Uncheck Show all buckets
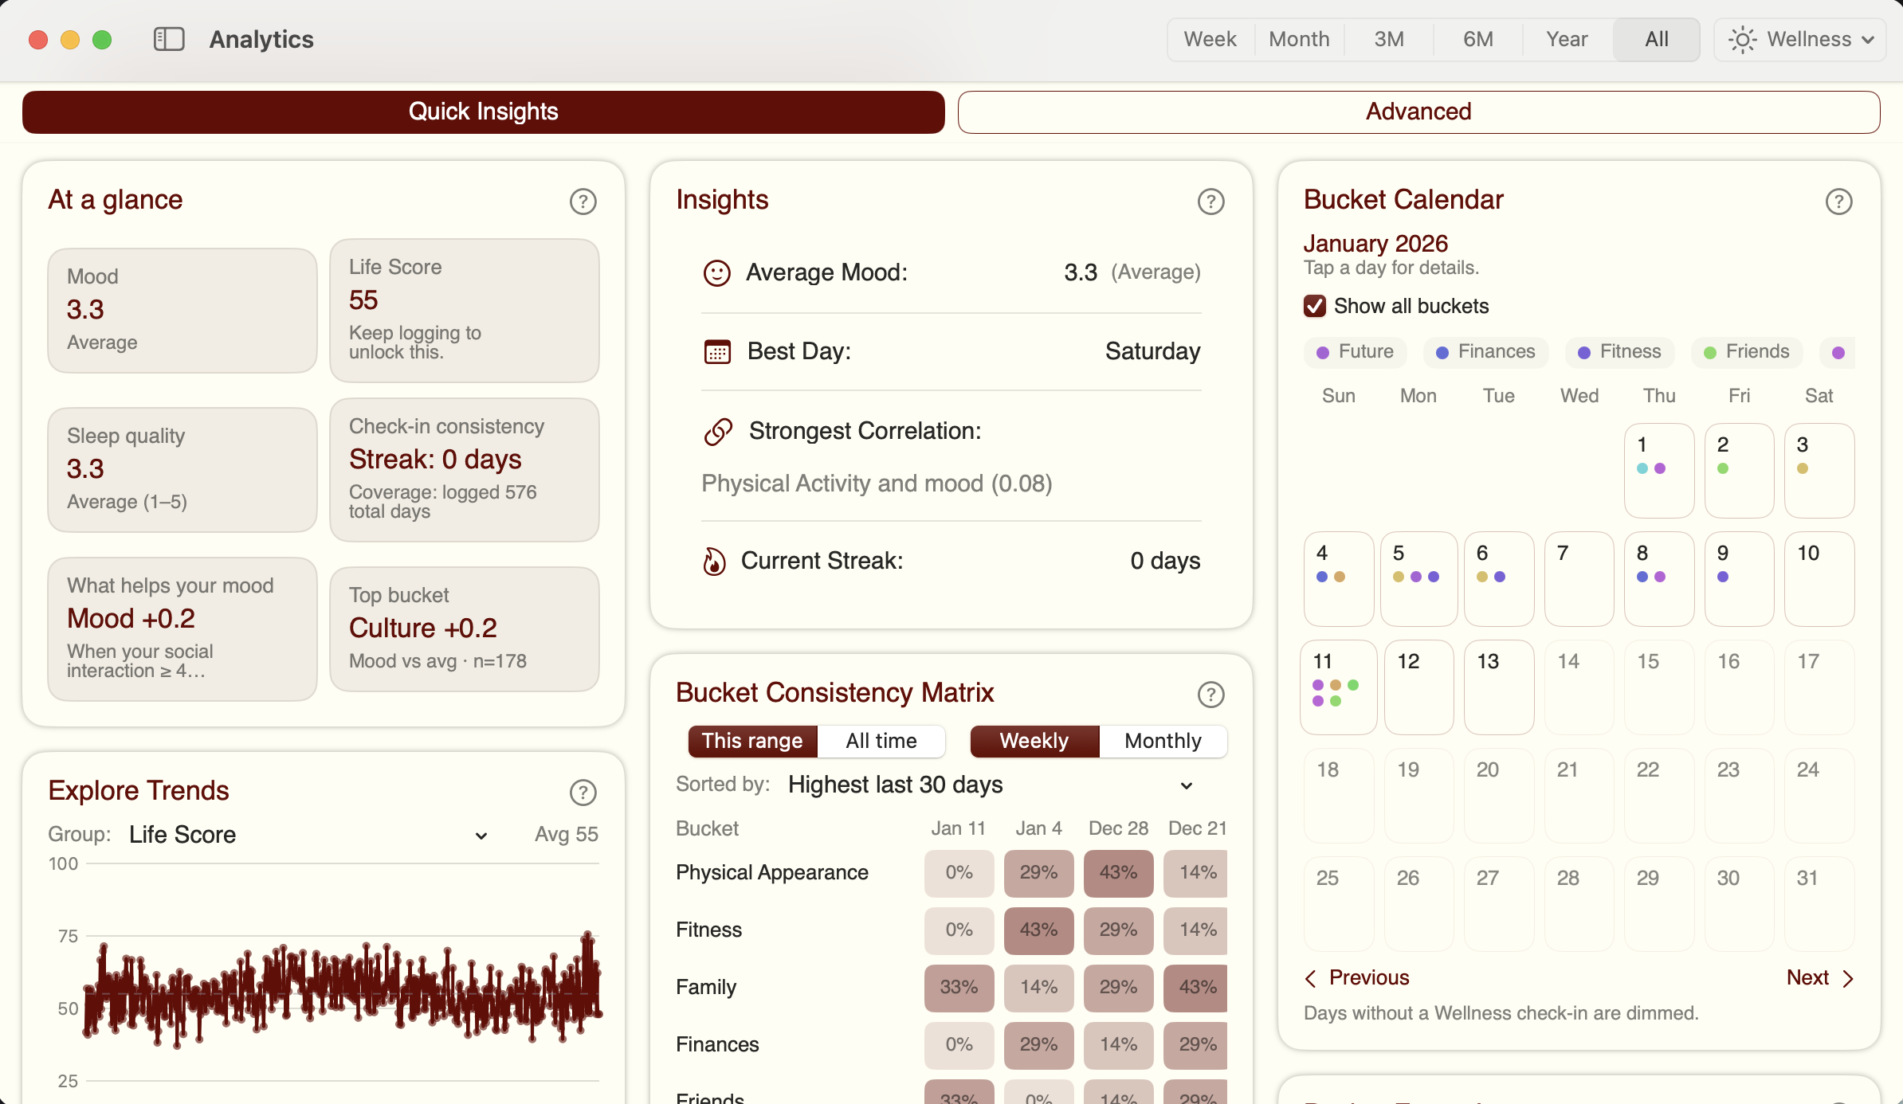 1314,306
